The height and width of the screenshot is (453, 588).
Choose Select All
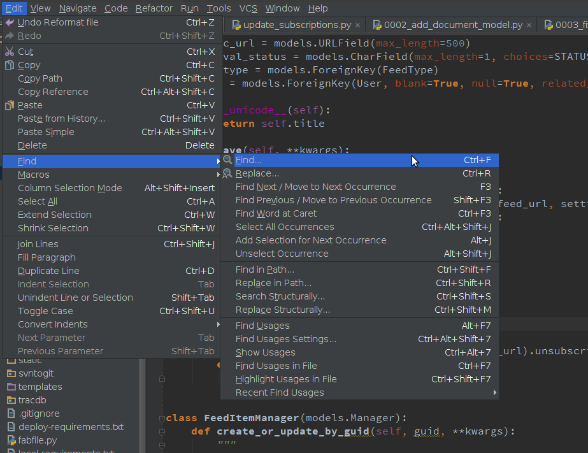(111, 202)
